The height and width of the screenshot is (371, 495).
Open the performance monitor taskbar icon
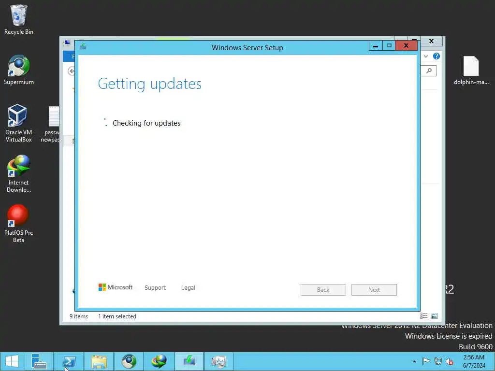click(x=219, y=361)
